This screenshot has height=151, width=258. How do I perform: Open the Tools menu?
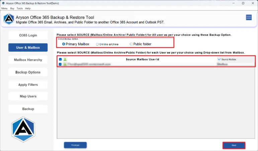[19, 8]
